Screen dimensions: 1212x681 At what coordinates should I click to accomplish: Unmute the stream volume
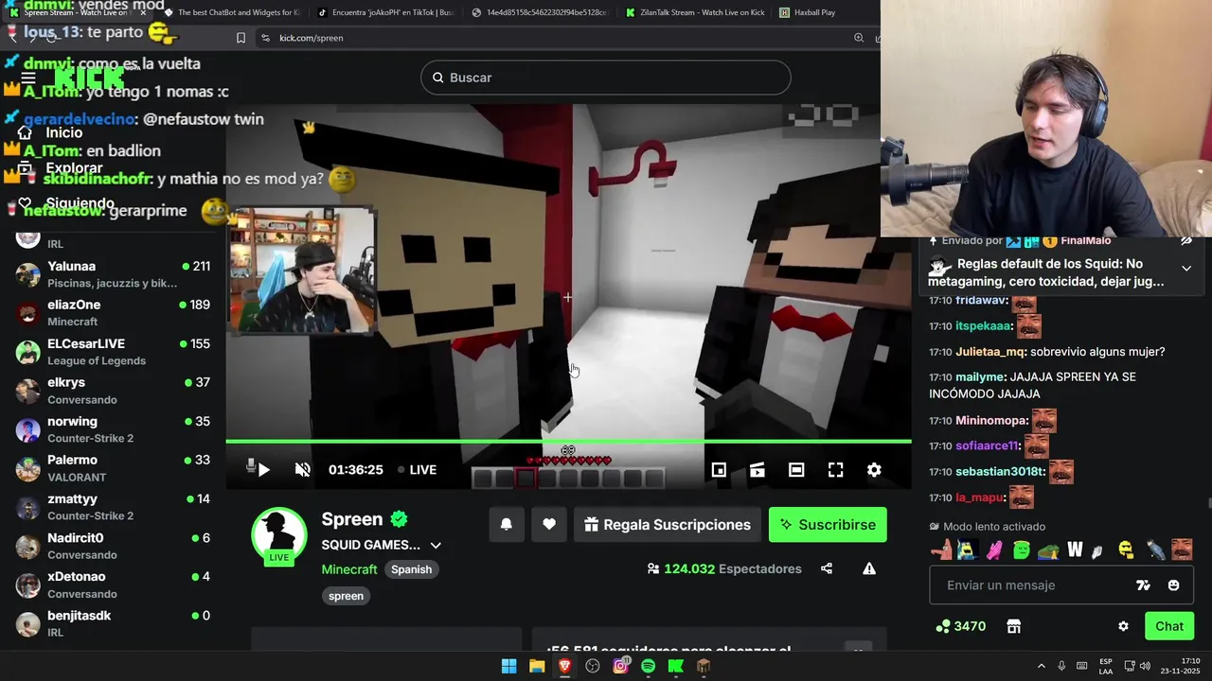(x=303, y=470)
